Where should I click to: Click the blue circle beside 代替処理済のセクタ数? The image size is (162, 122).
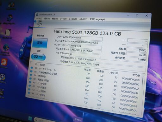31,71
